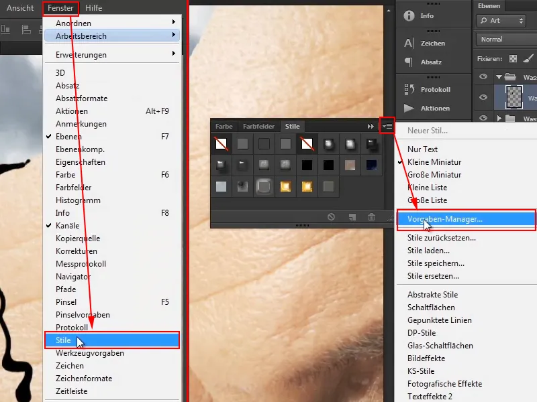The width and height of the screenshot is (537, 402).
Task: Choose Stile in the Fenster menu
Action: coord(112,340)
